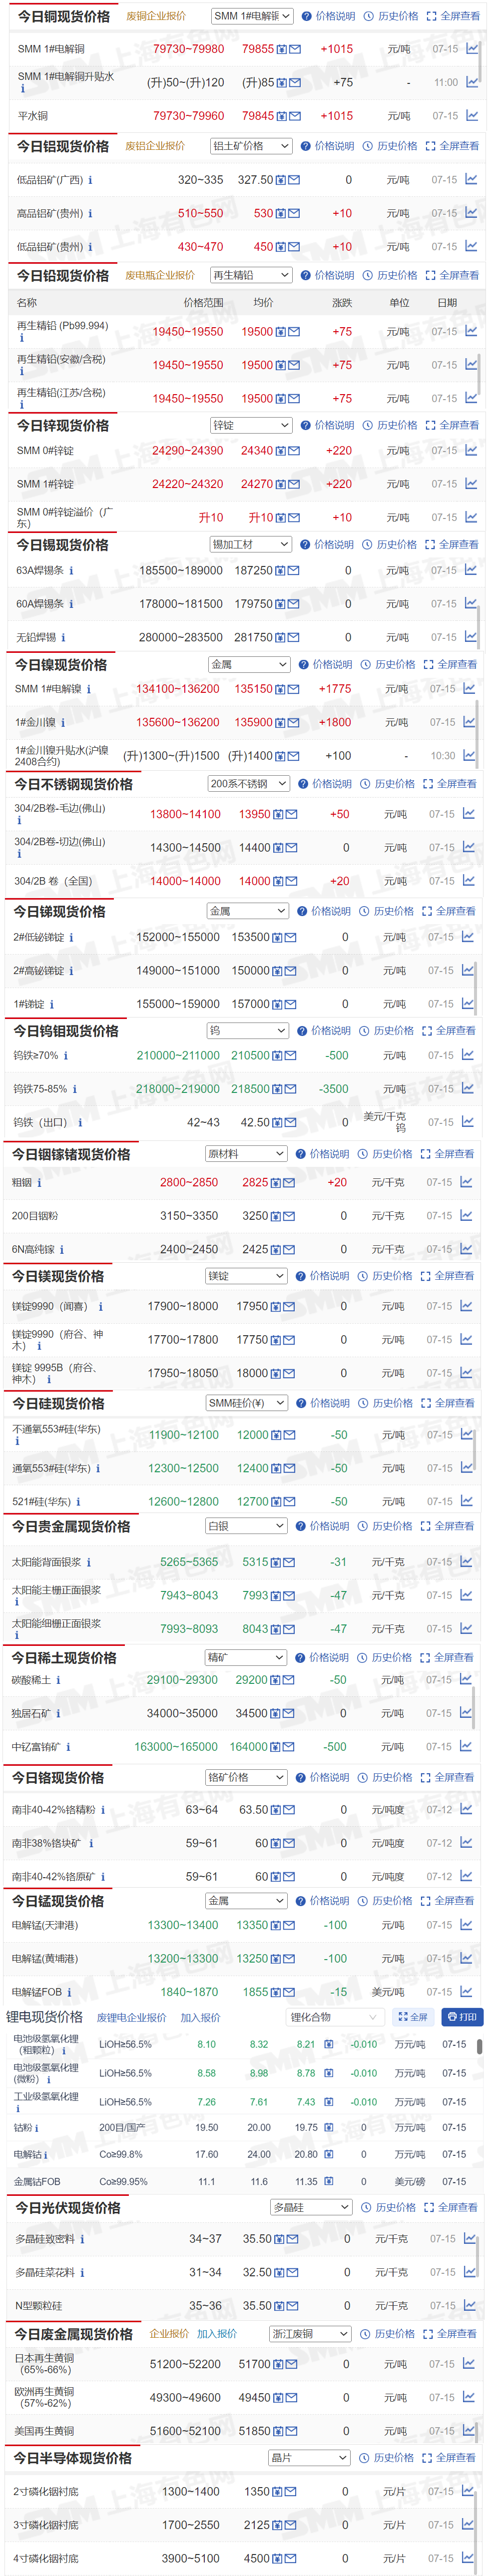View the trend chart for 南非38%铬块矿
489x2576 pixels.
(x=466, y=1843)
